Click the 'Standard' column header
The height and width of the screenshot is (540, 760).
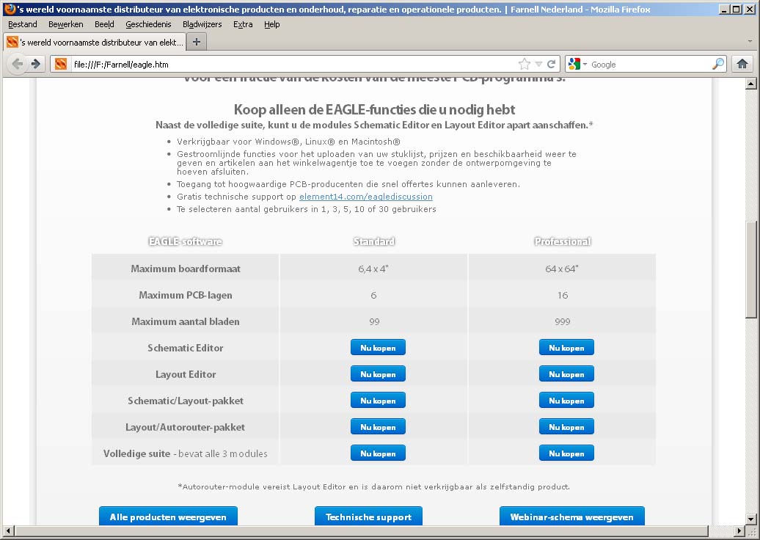click(374, 241)
